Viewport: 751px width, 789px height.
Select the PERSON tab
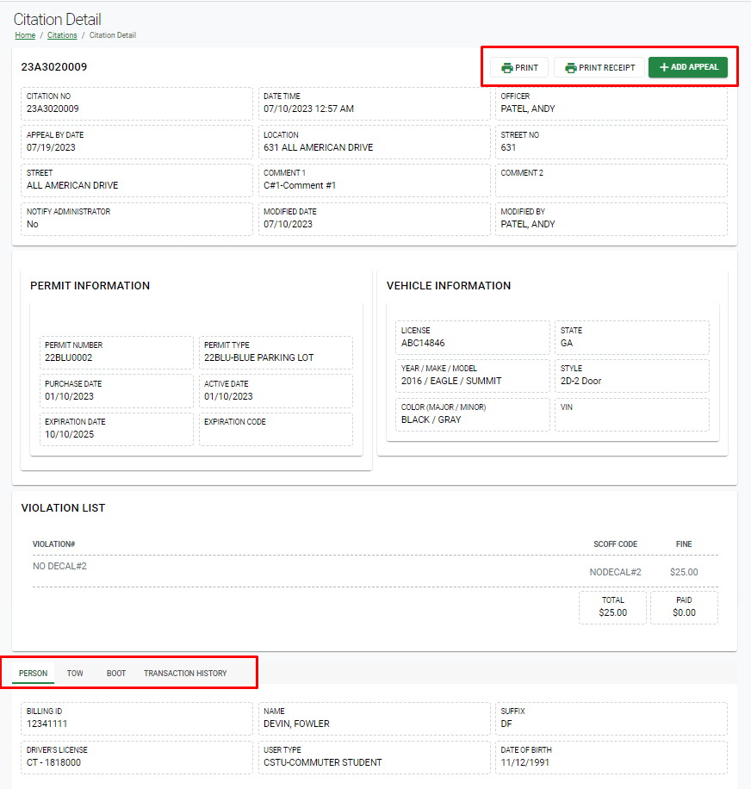(x=33, y=673)
